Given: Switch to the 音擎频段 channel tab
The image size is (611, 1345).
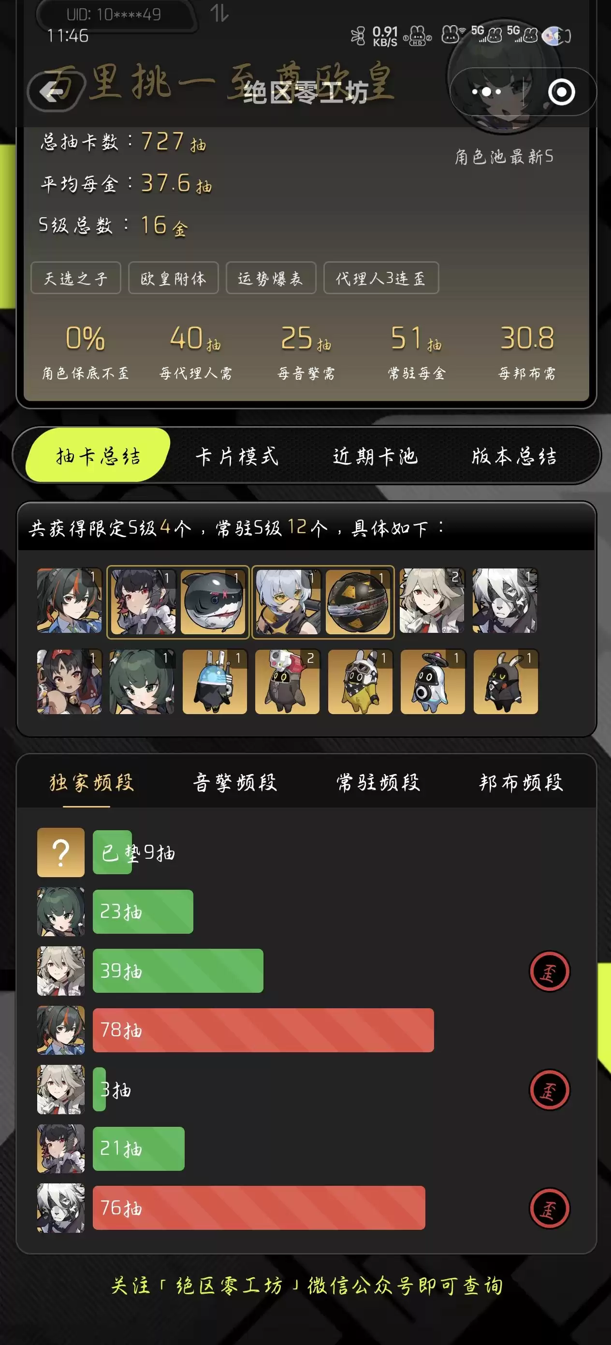Looking at the screenshot, I should 235,782.
